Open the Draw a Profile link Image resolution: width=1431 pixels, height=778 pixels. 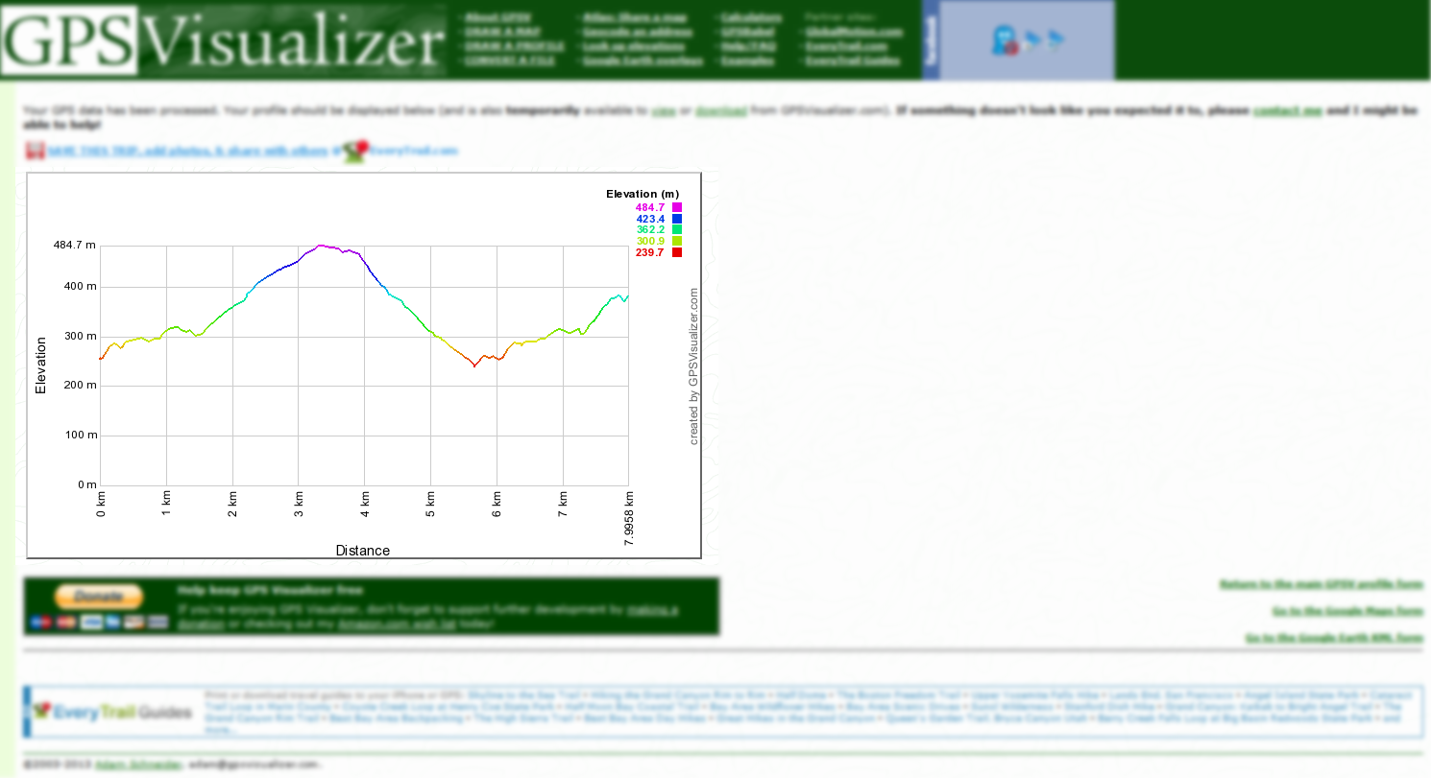[x=514, y=45]
